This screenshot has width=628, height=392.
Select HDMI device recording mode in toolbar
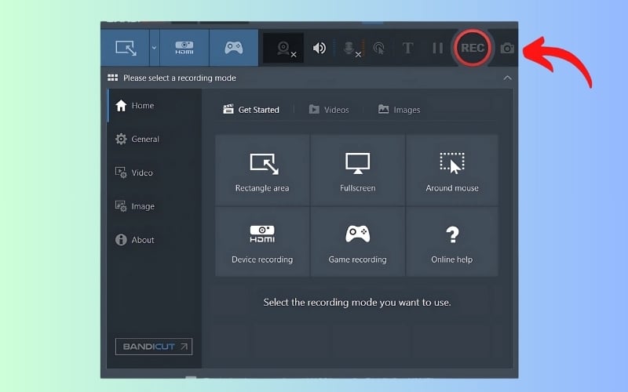click(x=184, y=48)
